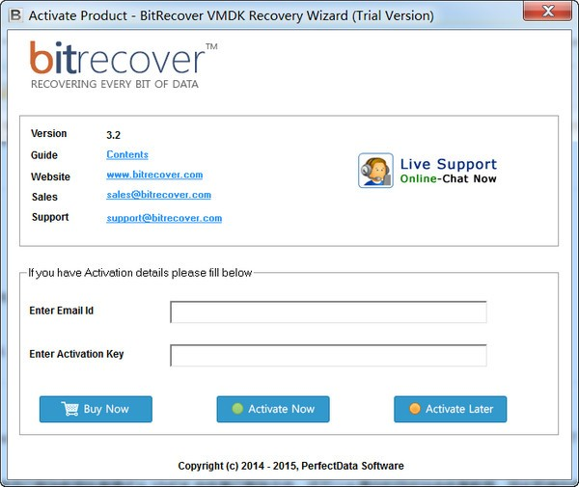Click the Version label

pyautogui.click(x=49, y=133)
